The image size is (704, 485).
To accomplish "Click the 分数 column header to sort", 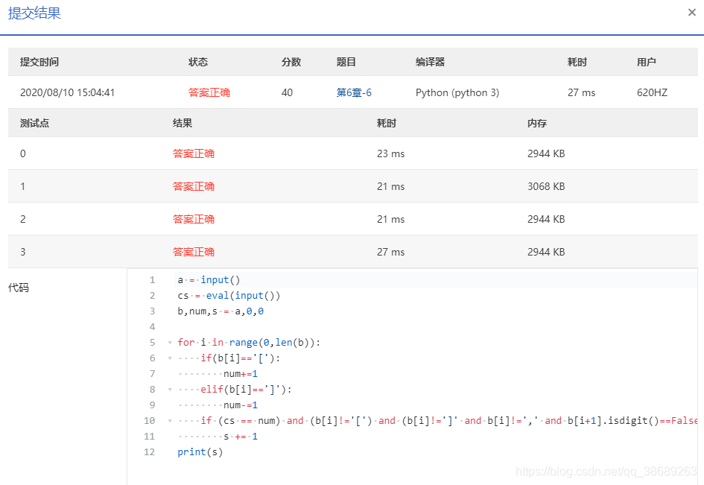I will [x=291, y=63].
